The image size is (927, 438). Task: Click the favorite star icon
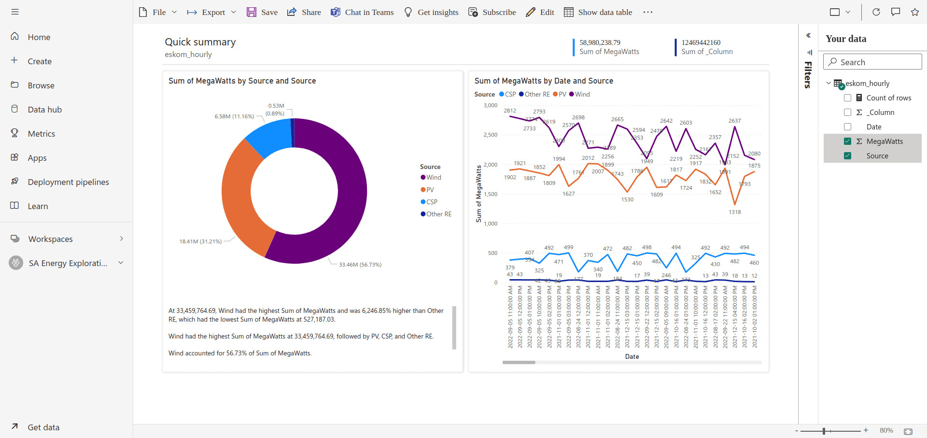tap(914, 12)
